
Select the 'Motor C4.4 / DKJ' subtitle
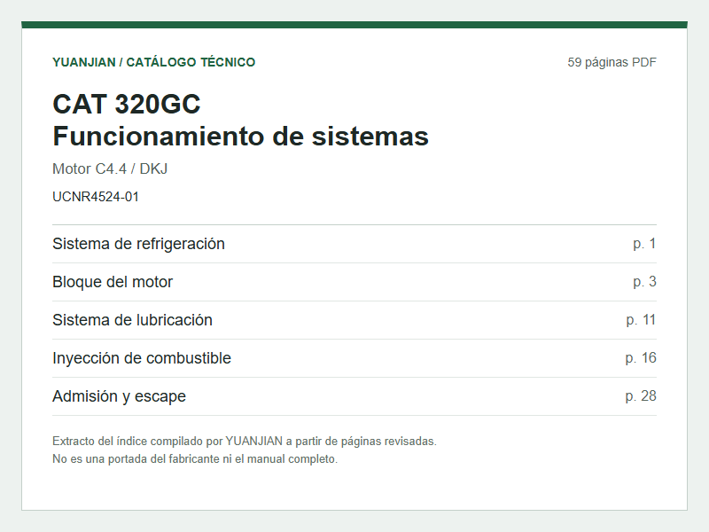(x=110, y=168)
